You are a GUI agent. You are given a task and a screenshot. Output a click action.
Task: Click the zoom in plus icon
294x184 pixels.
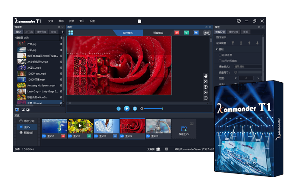point(206,92)
